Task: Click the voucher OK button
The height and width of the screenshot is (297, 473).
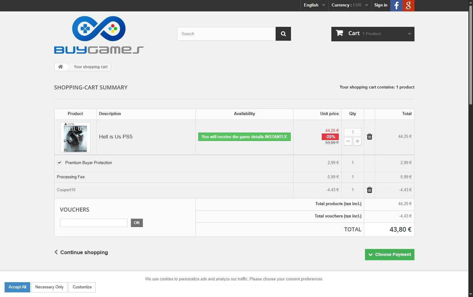Action: pos(137,223)
